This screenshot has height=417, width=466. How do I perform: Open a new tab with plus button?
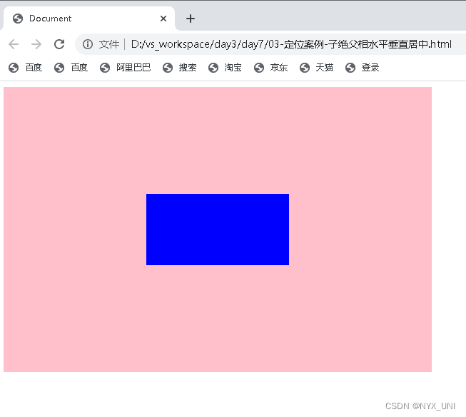[x=191, y=19]
